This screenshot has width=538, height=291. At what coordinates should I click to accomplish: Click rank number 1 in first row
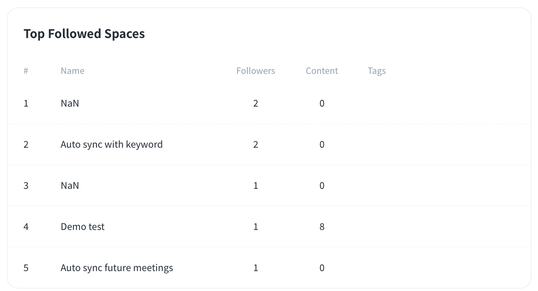click(x=26, y=103)
